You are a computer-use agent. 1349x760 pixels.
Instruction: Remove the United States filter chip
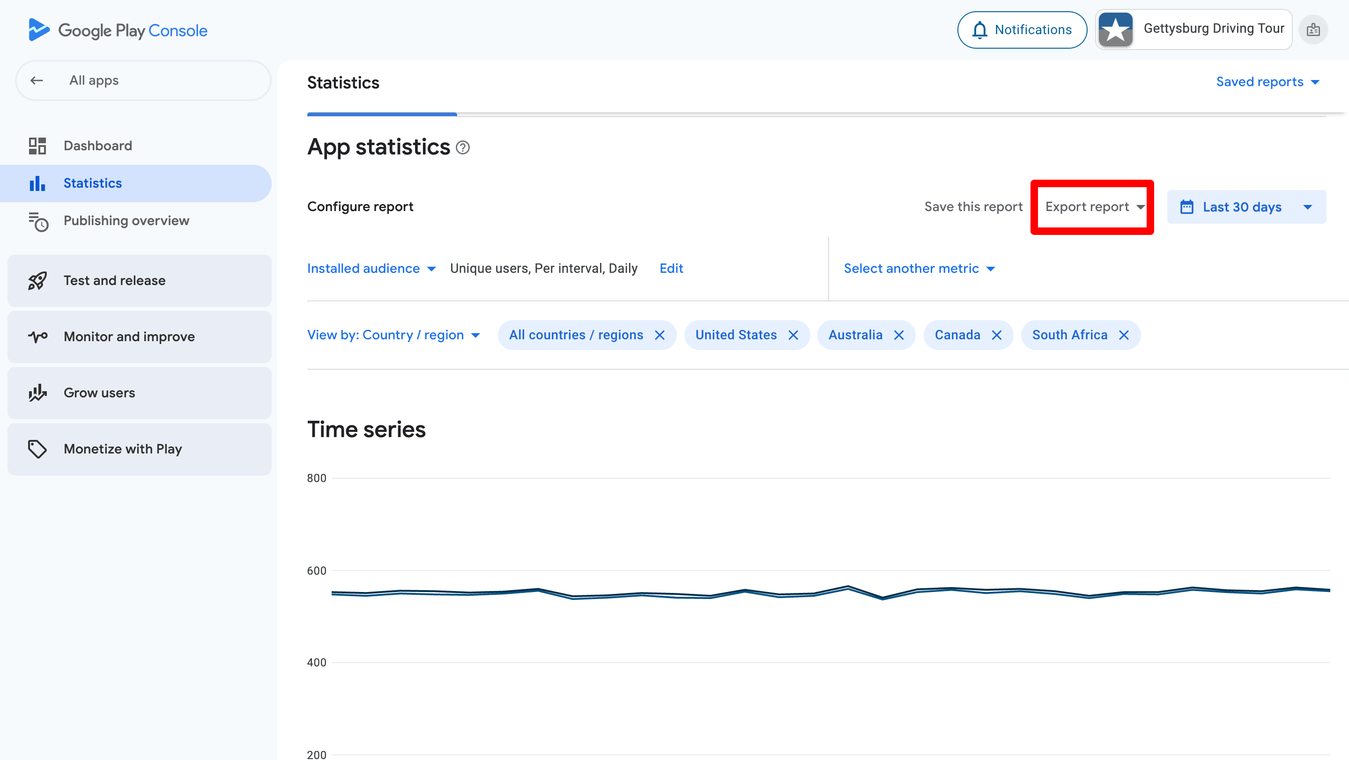[x=793, y=335]
